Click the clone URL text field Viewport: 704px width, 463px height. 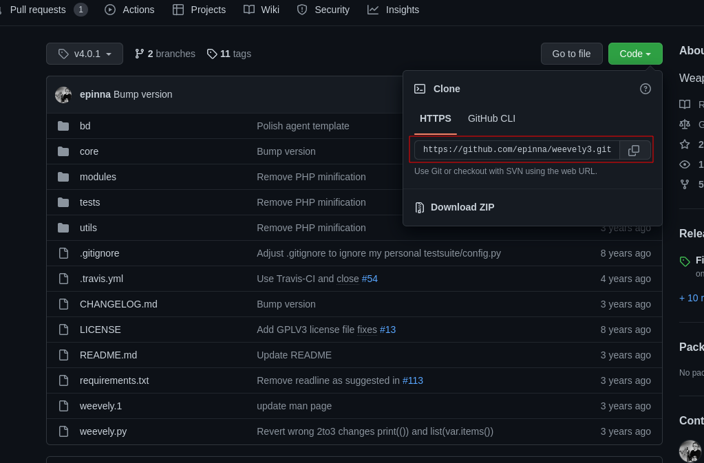pyautogui.click(x=517, y=150)
